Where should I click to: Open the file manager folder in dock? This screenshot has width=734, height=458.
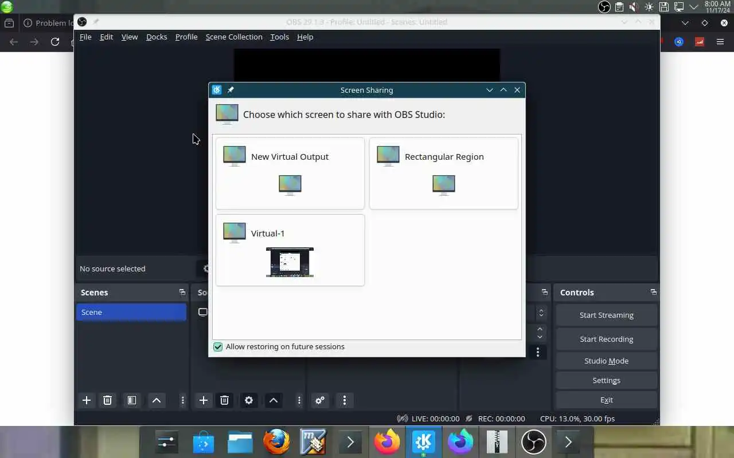pos(240,443)
